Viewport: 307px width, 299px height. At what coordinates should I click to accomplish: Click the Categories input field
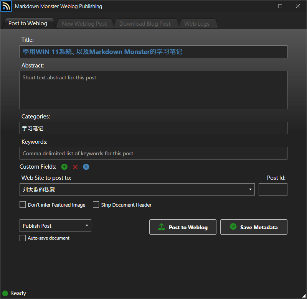(x=153, y=128)
